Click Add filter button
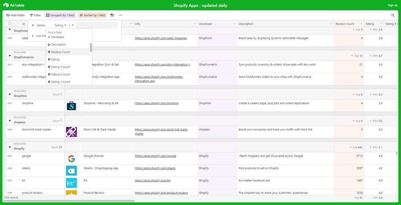The image size is (401, 205). point(38,36)
